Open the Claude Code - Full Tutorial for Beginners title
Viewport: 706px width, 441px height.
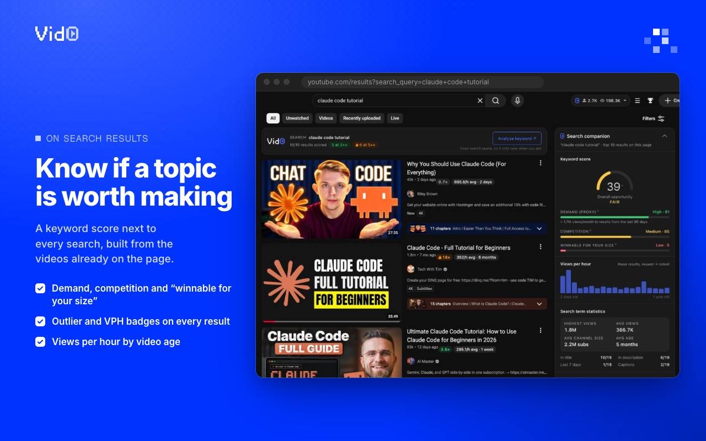(x=459, y=248)
